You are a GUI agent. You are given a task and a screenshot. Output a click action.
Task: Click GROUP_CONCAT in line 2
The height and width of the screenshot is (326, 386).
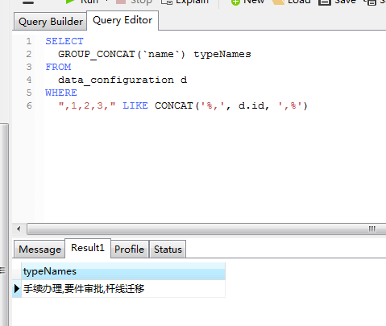pos(96,54)
